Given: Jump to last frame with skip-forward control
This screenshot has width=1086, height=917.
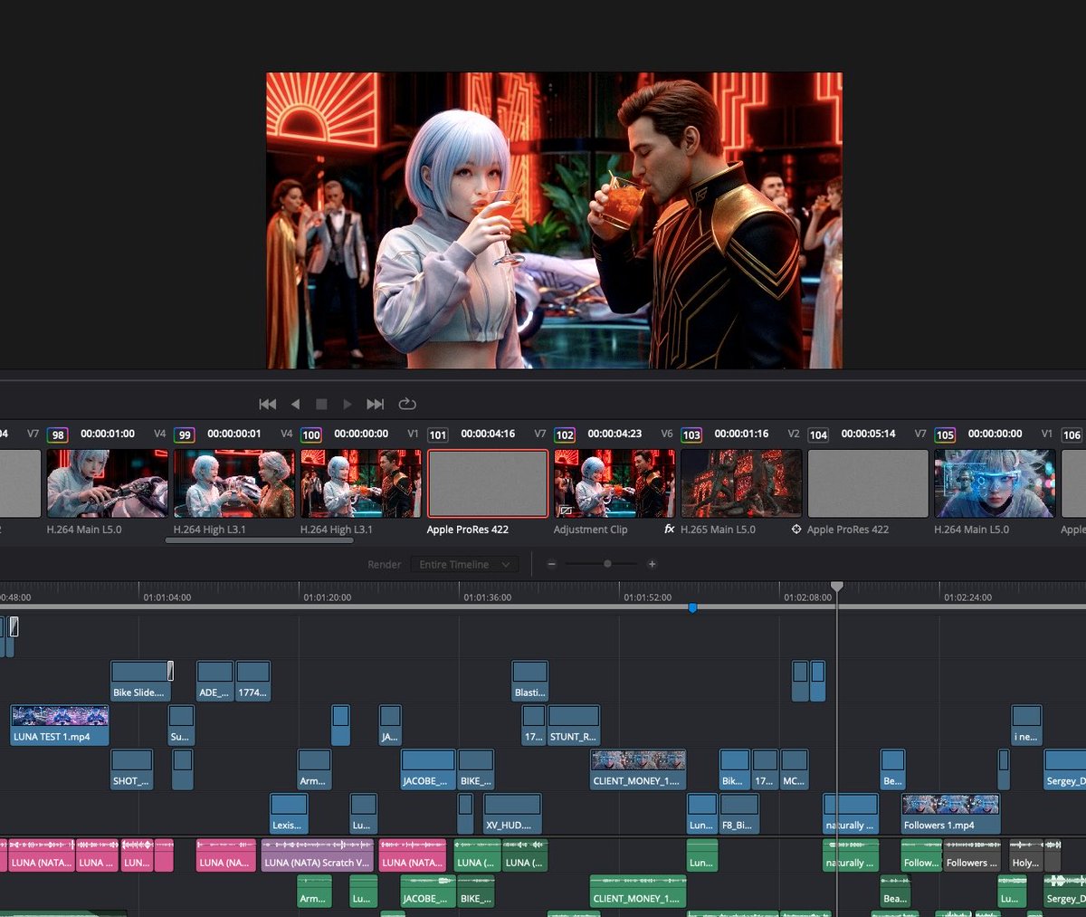Looking at the screenshot, I should pyautogui.click(x=376, y=404).
